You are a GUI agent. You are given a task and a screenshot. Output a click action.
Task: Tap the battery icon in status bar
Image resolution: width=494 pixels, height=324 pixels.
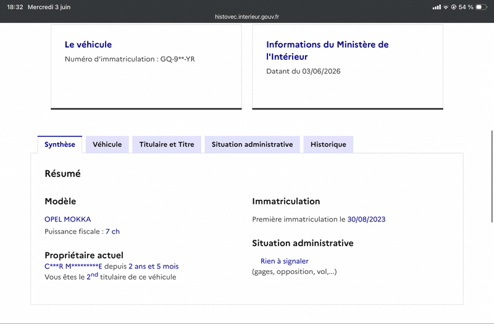point(481,7)
